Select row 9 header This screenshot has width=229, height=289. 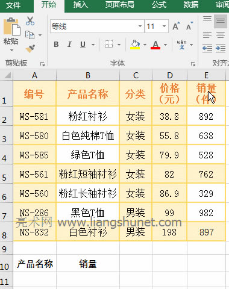pyautogui.click(x=7, y=248)
